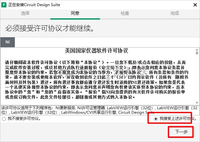Click the scroll-down arrow of license text
Viewport: 200px width, 142px height.
click(x=197, y=103)
